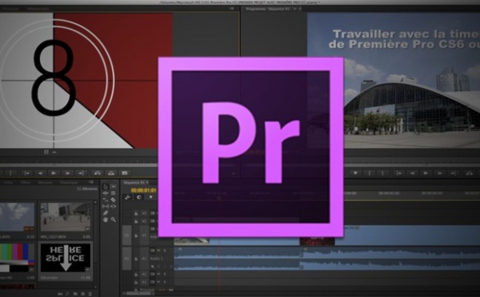Image resolution: width=480 pixels, height=297 pixels.
Task: Select the SPLICE HERE thumbnail clip
Action: coord(66,258)
